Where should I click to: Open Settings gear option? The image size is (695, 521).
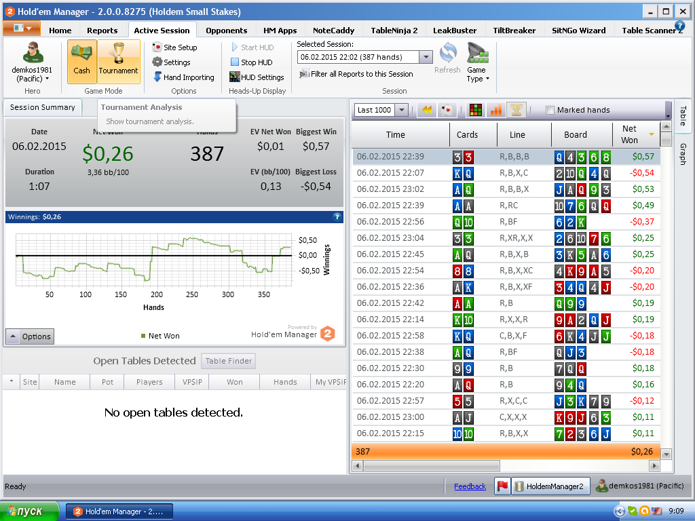171,62
